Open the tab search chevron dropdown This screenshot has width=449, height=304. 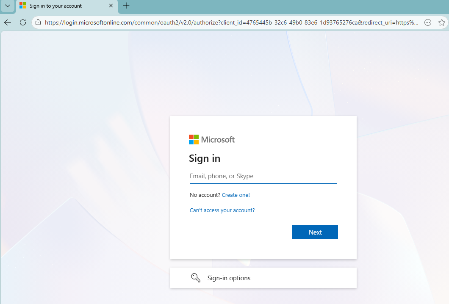[x=8, y=6]
